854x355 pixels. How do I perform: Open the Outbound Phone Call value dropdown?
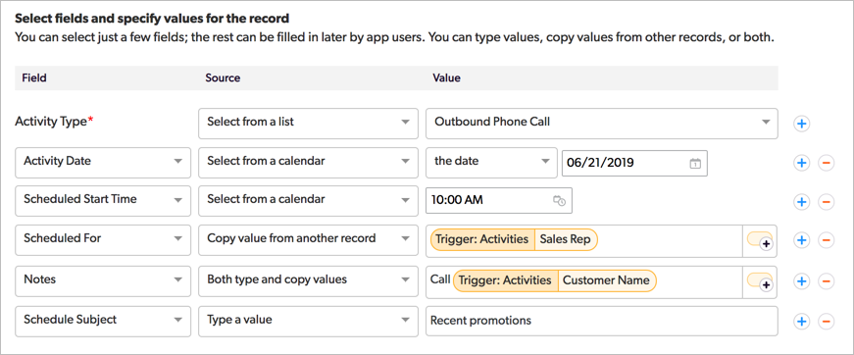pyautogui.click(x=601, y=123)
